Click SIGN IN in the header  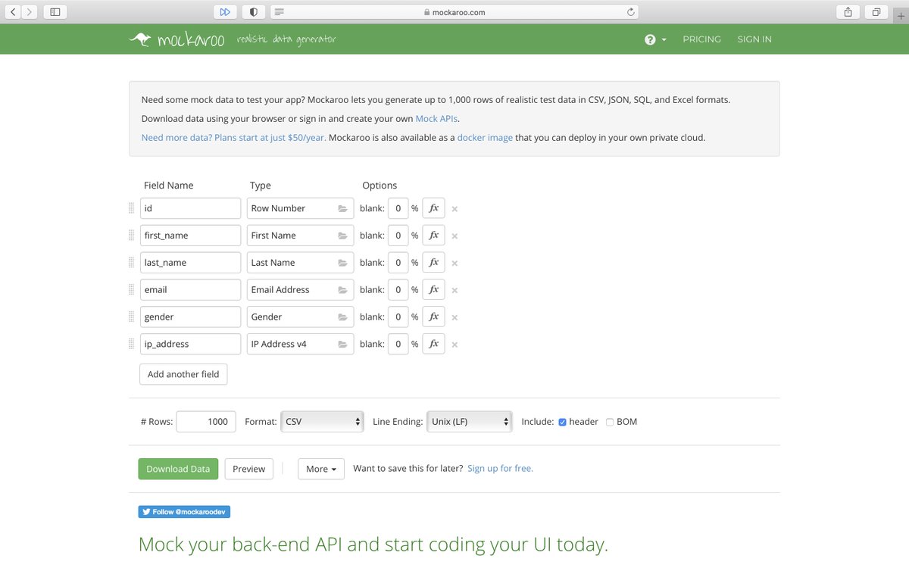point(754,39)
